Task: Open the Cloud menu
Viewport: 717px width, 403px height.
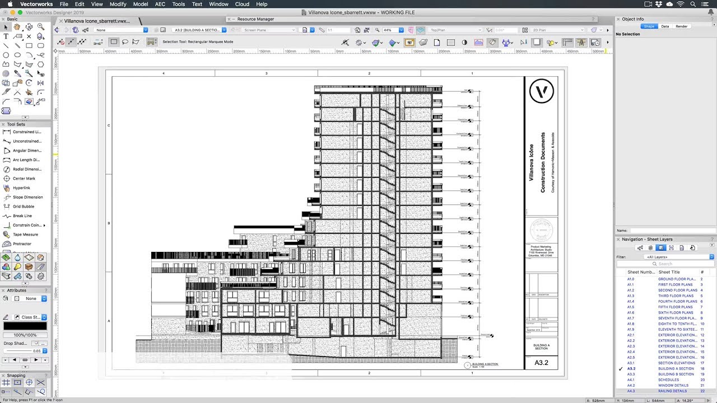Action: 242,4
